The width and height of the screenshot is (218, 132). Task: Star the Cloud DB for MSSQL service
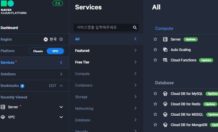coord(155,114)
